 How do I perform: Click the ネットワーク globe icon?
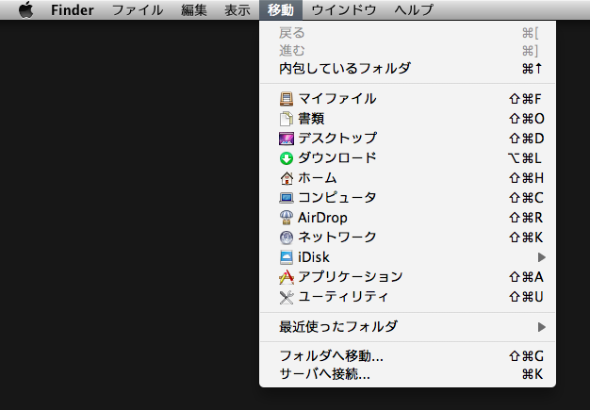287,238
